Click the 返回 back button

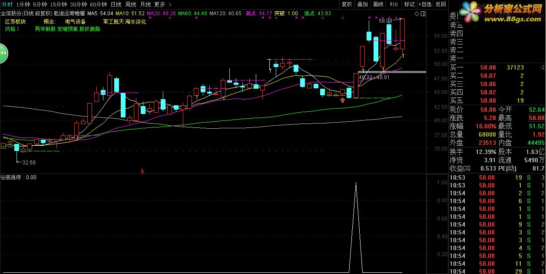(x=440, y=4)
